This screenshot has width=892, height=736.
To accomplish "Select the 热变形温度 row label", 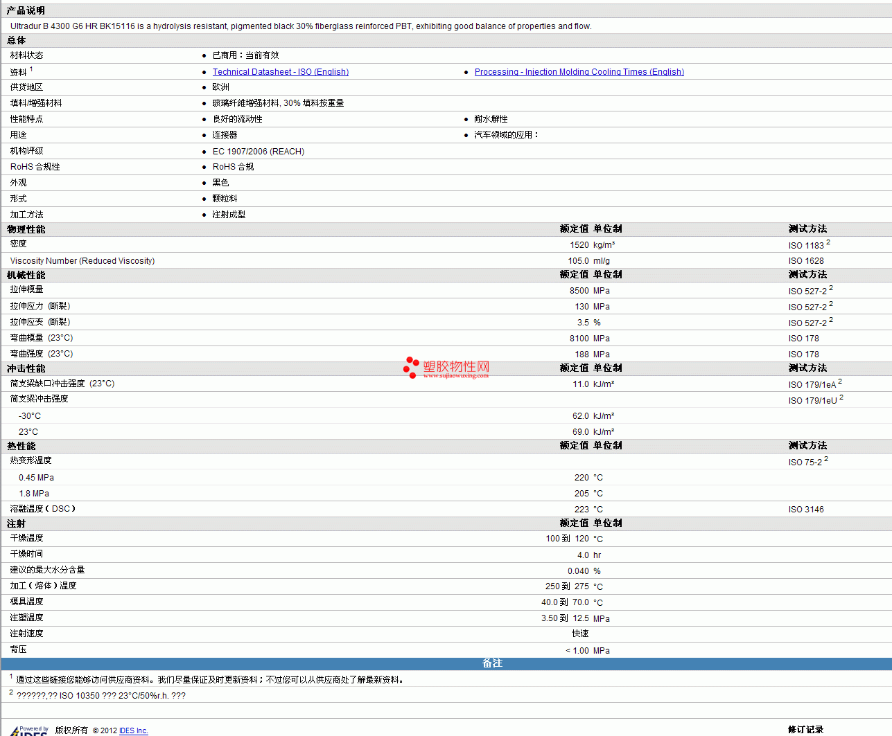I will pos(30,460).
